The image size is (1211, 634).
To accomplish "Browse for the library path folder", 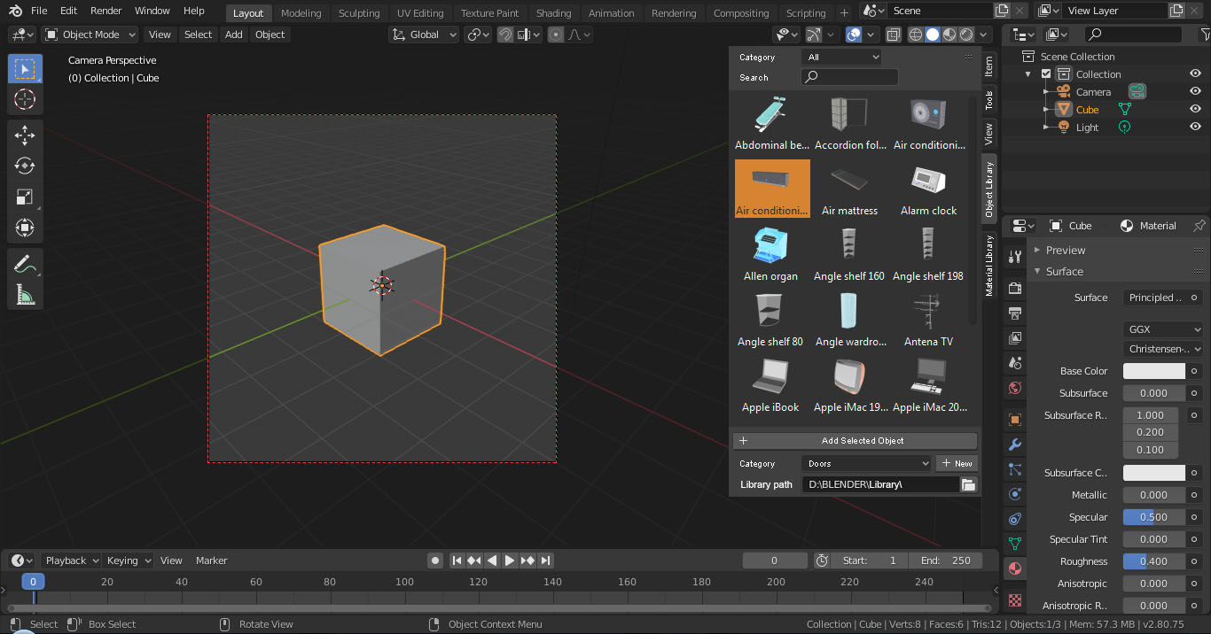I will point(968,484).
